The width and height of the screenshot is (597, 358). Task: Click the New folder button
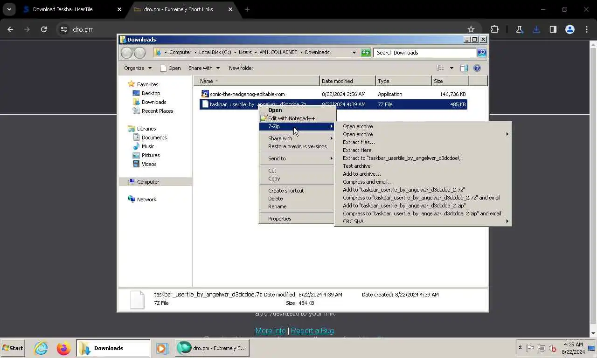pos(241,68)
